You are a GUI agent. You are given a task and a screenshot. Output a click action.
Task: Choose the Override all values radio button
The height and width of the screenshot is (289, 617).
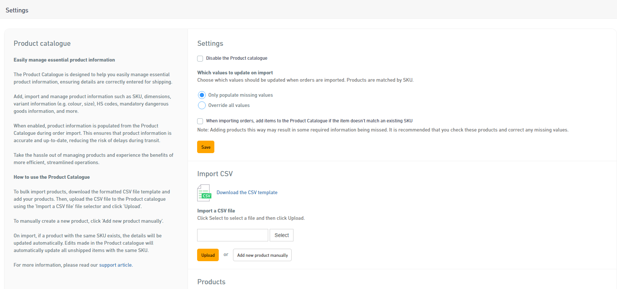(x=202, y=105)
